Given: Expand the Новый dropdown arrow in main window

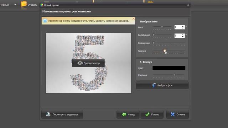Looking at the screenshot, I should pos(15,5).
